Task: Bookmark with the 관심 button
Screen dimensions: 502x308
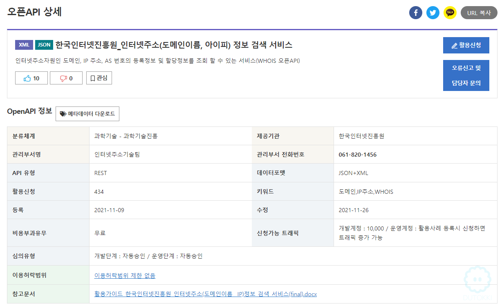Action: click(x=99, y=78)
